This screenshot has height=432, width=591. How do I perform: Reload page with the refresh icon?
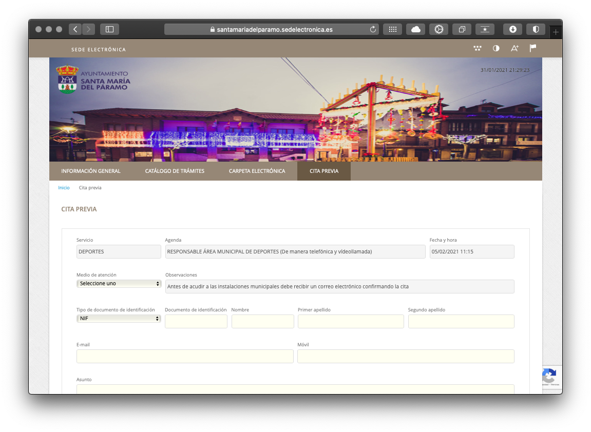tap(373, 29)
